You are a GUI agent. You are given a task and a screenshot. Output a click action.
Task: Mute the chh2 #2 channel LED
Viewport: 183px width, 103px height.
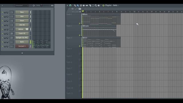pyautogui.click(x=3, y=25)
